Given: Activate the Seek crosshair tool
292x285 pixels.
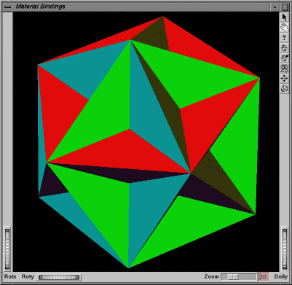Looking at the screenshot, I should pos(284,79).
